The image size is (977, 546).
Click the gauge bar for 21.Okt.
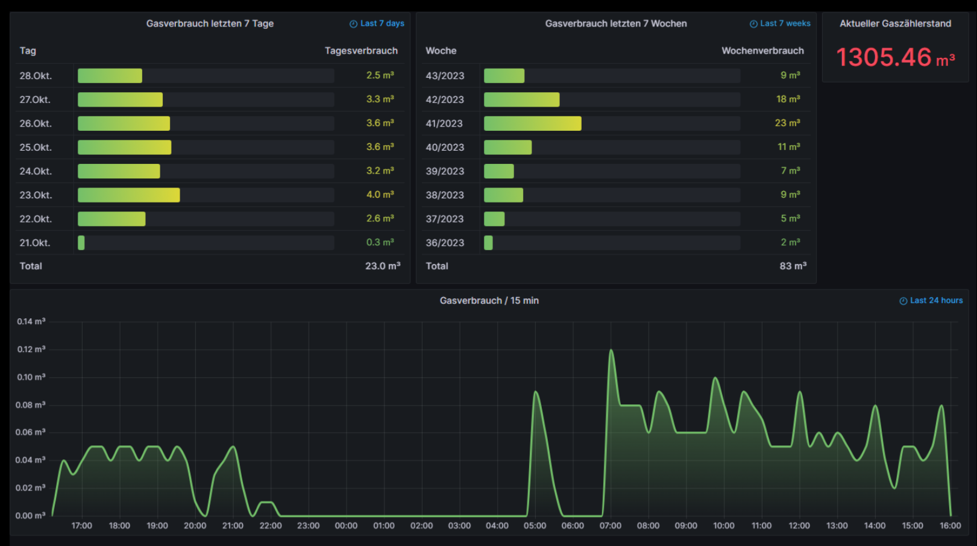[x=206, y=243]
